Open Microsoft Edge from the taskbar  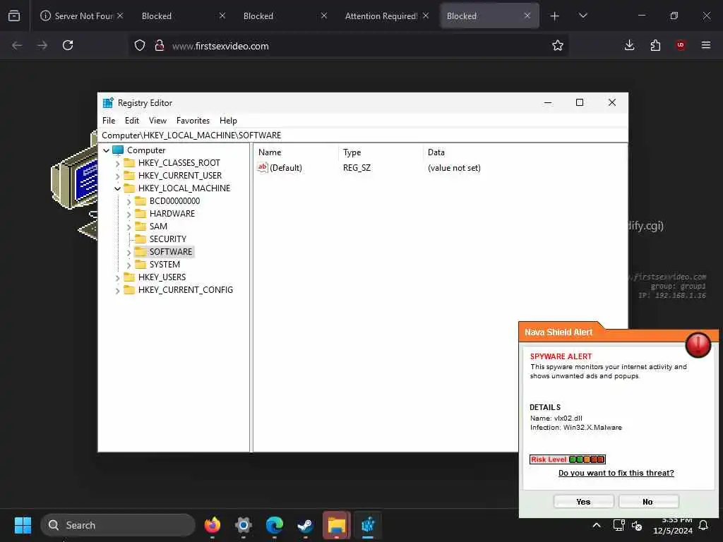(x=275, y=525)
